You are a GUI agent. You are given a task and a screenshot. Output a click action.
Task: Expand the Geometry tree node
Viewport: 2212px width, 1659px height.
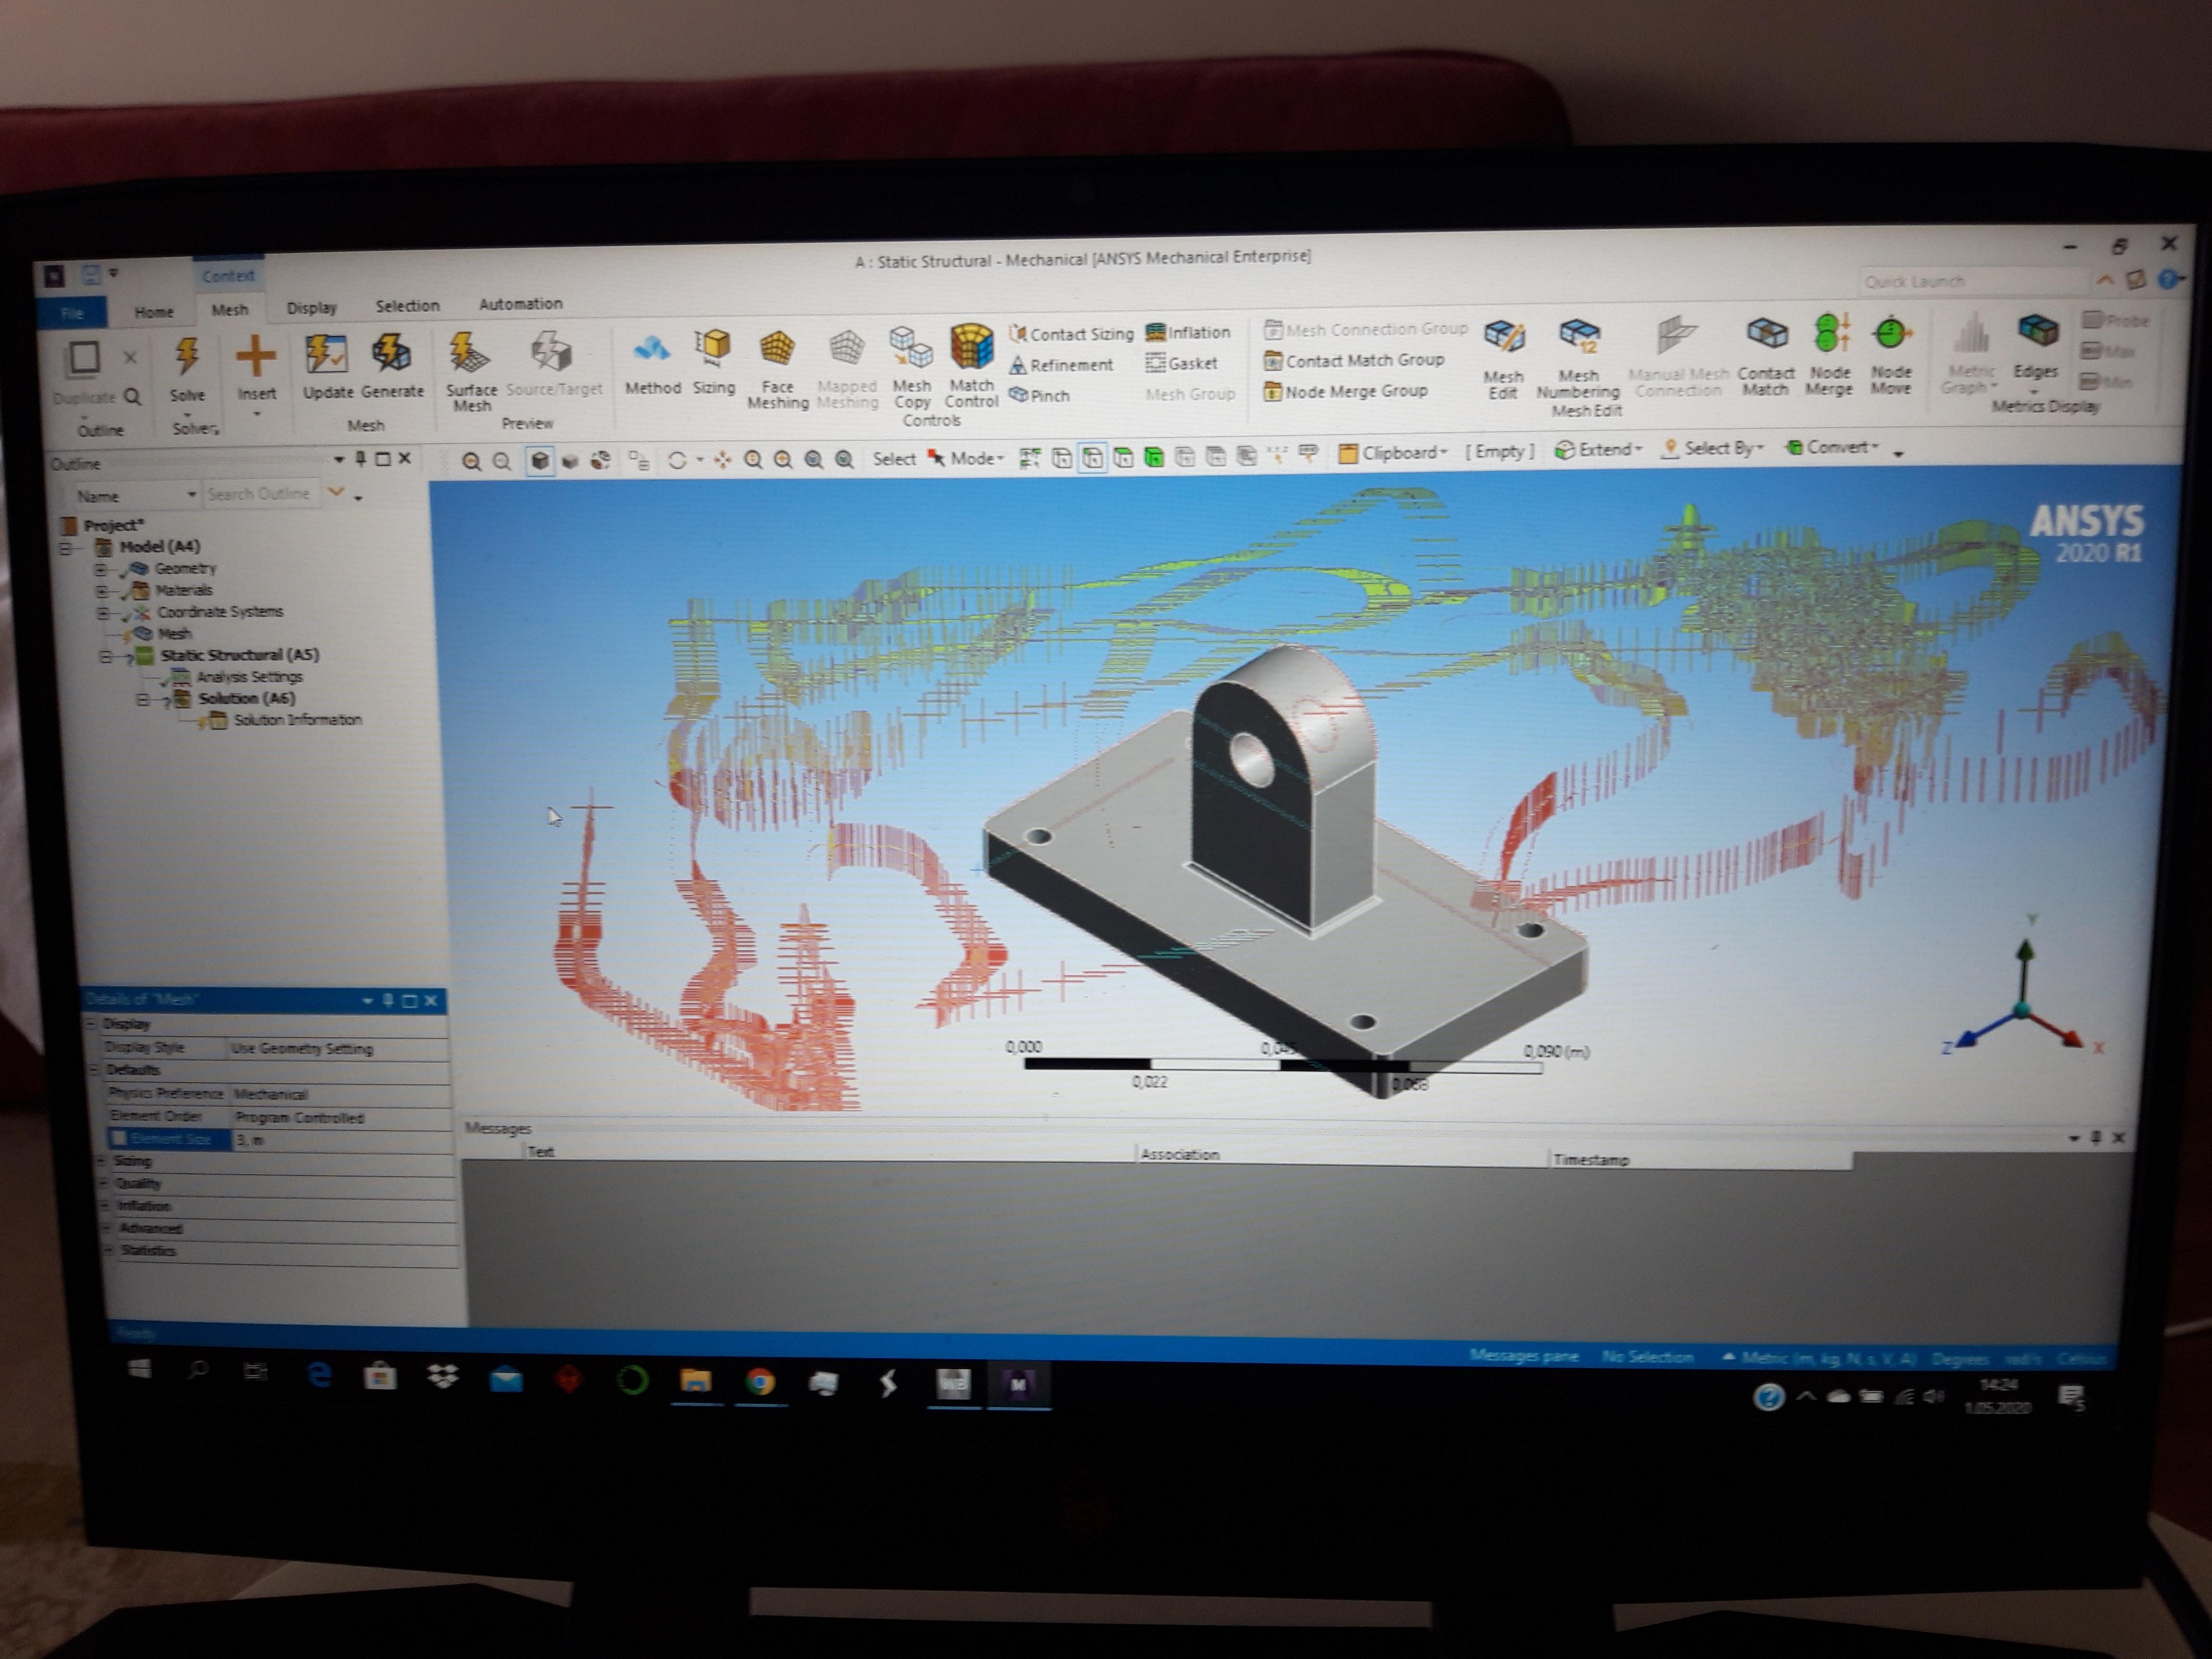pos(100,569)
